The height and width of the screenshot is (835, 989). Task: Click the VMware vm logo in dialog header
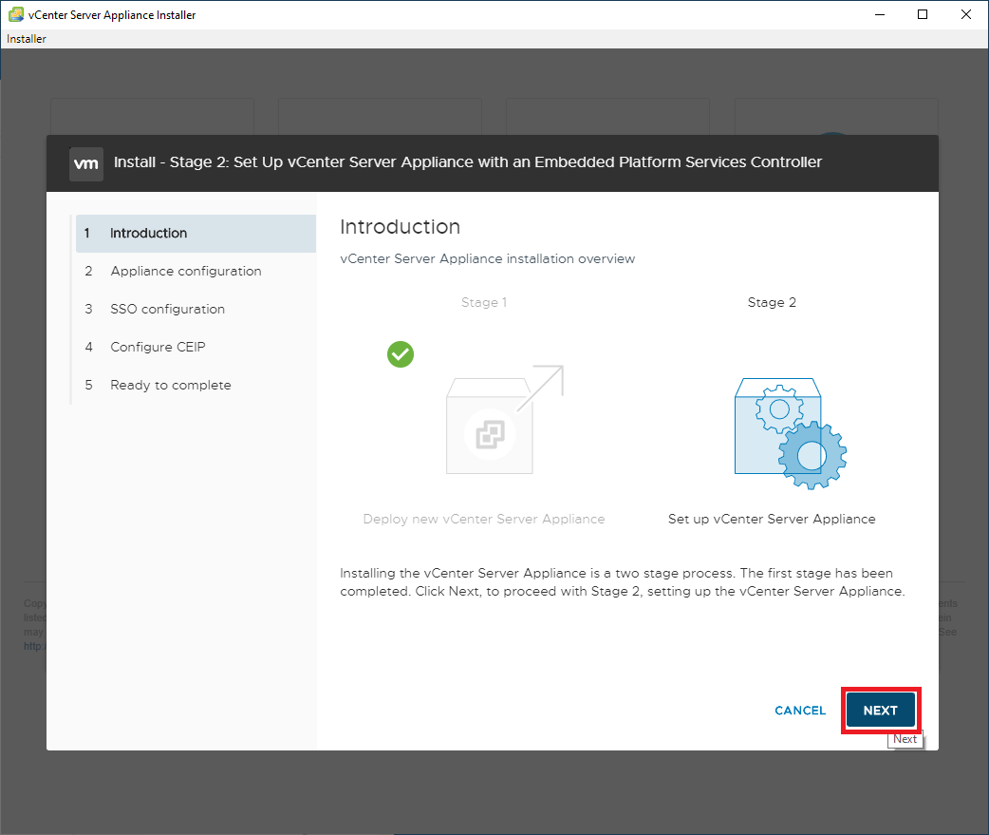pos(85,162)
